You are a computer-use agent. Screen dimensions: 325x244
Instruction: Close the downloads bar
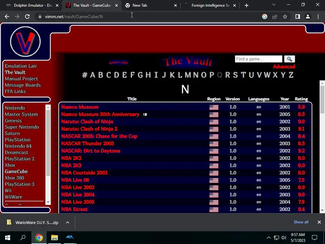point(319,222)
